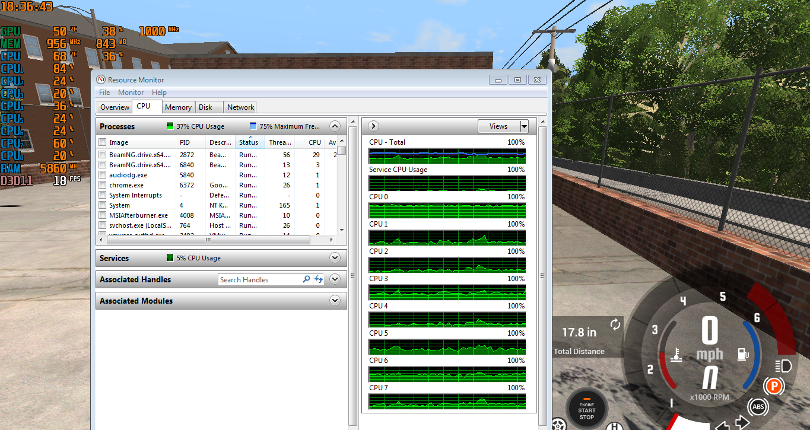
Task: Click the audiodg.exe row PID value 5840
Action: 187,175
